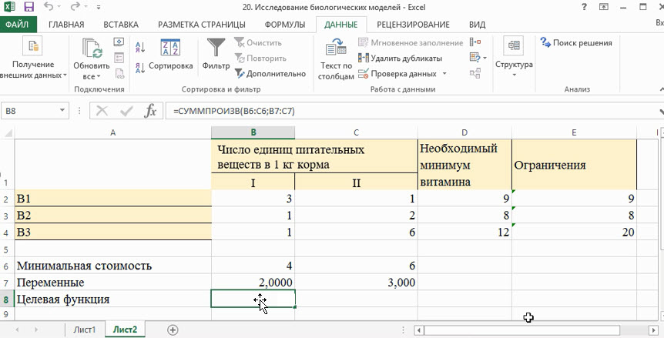Expand Получение внешних данных dropdown
The width and height of the screenshot is (664, 338).
32,75
